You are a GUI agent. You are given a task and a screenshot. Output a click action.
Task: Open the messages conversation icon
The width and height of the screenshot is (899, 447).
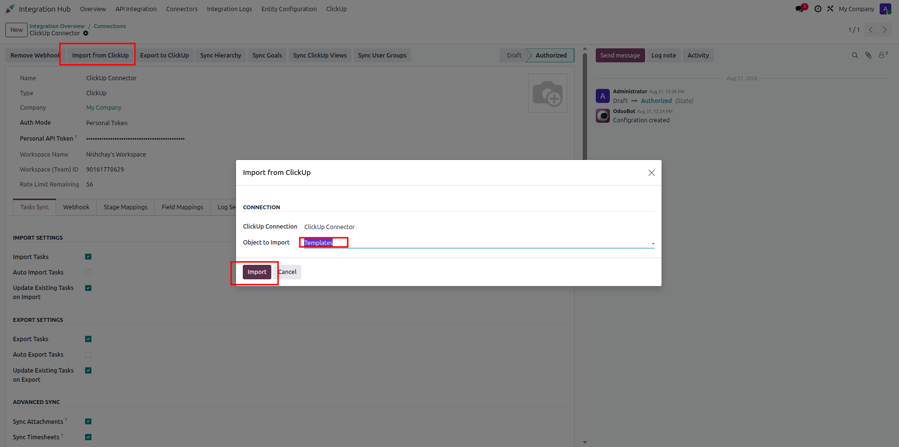coord(799,9)
